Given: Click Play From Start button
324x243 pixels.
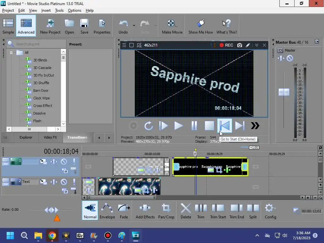Looking at the screenshot, I should 164,126.
